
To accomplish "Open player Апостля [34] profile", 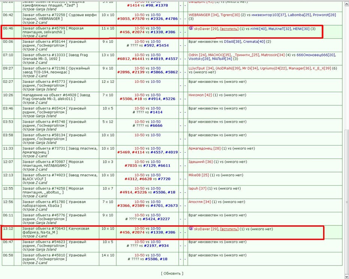I will [x=199, y=202].
